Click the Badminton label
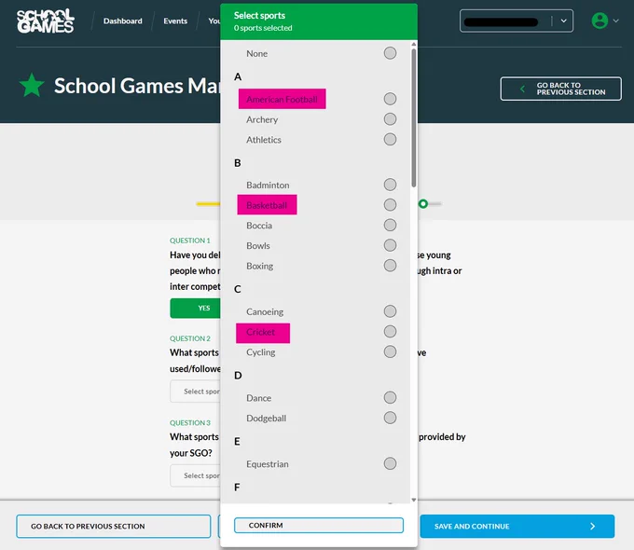This screenshot has height=550, width=634. click(268, 186)
